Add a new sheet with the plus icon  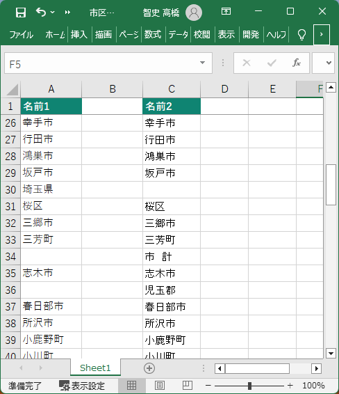pos(149,368)
